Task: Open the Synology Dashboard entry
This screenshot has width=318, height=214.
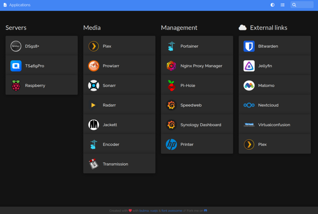Action: pos(197,125)
